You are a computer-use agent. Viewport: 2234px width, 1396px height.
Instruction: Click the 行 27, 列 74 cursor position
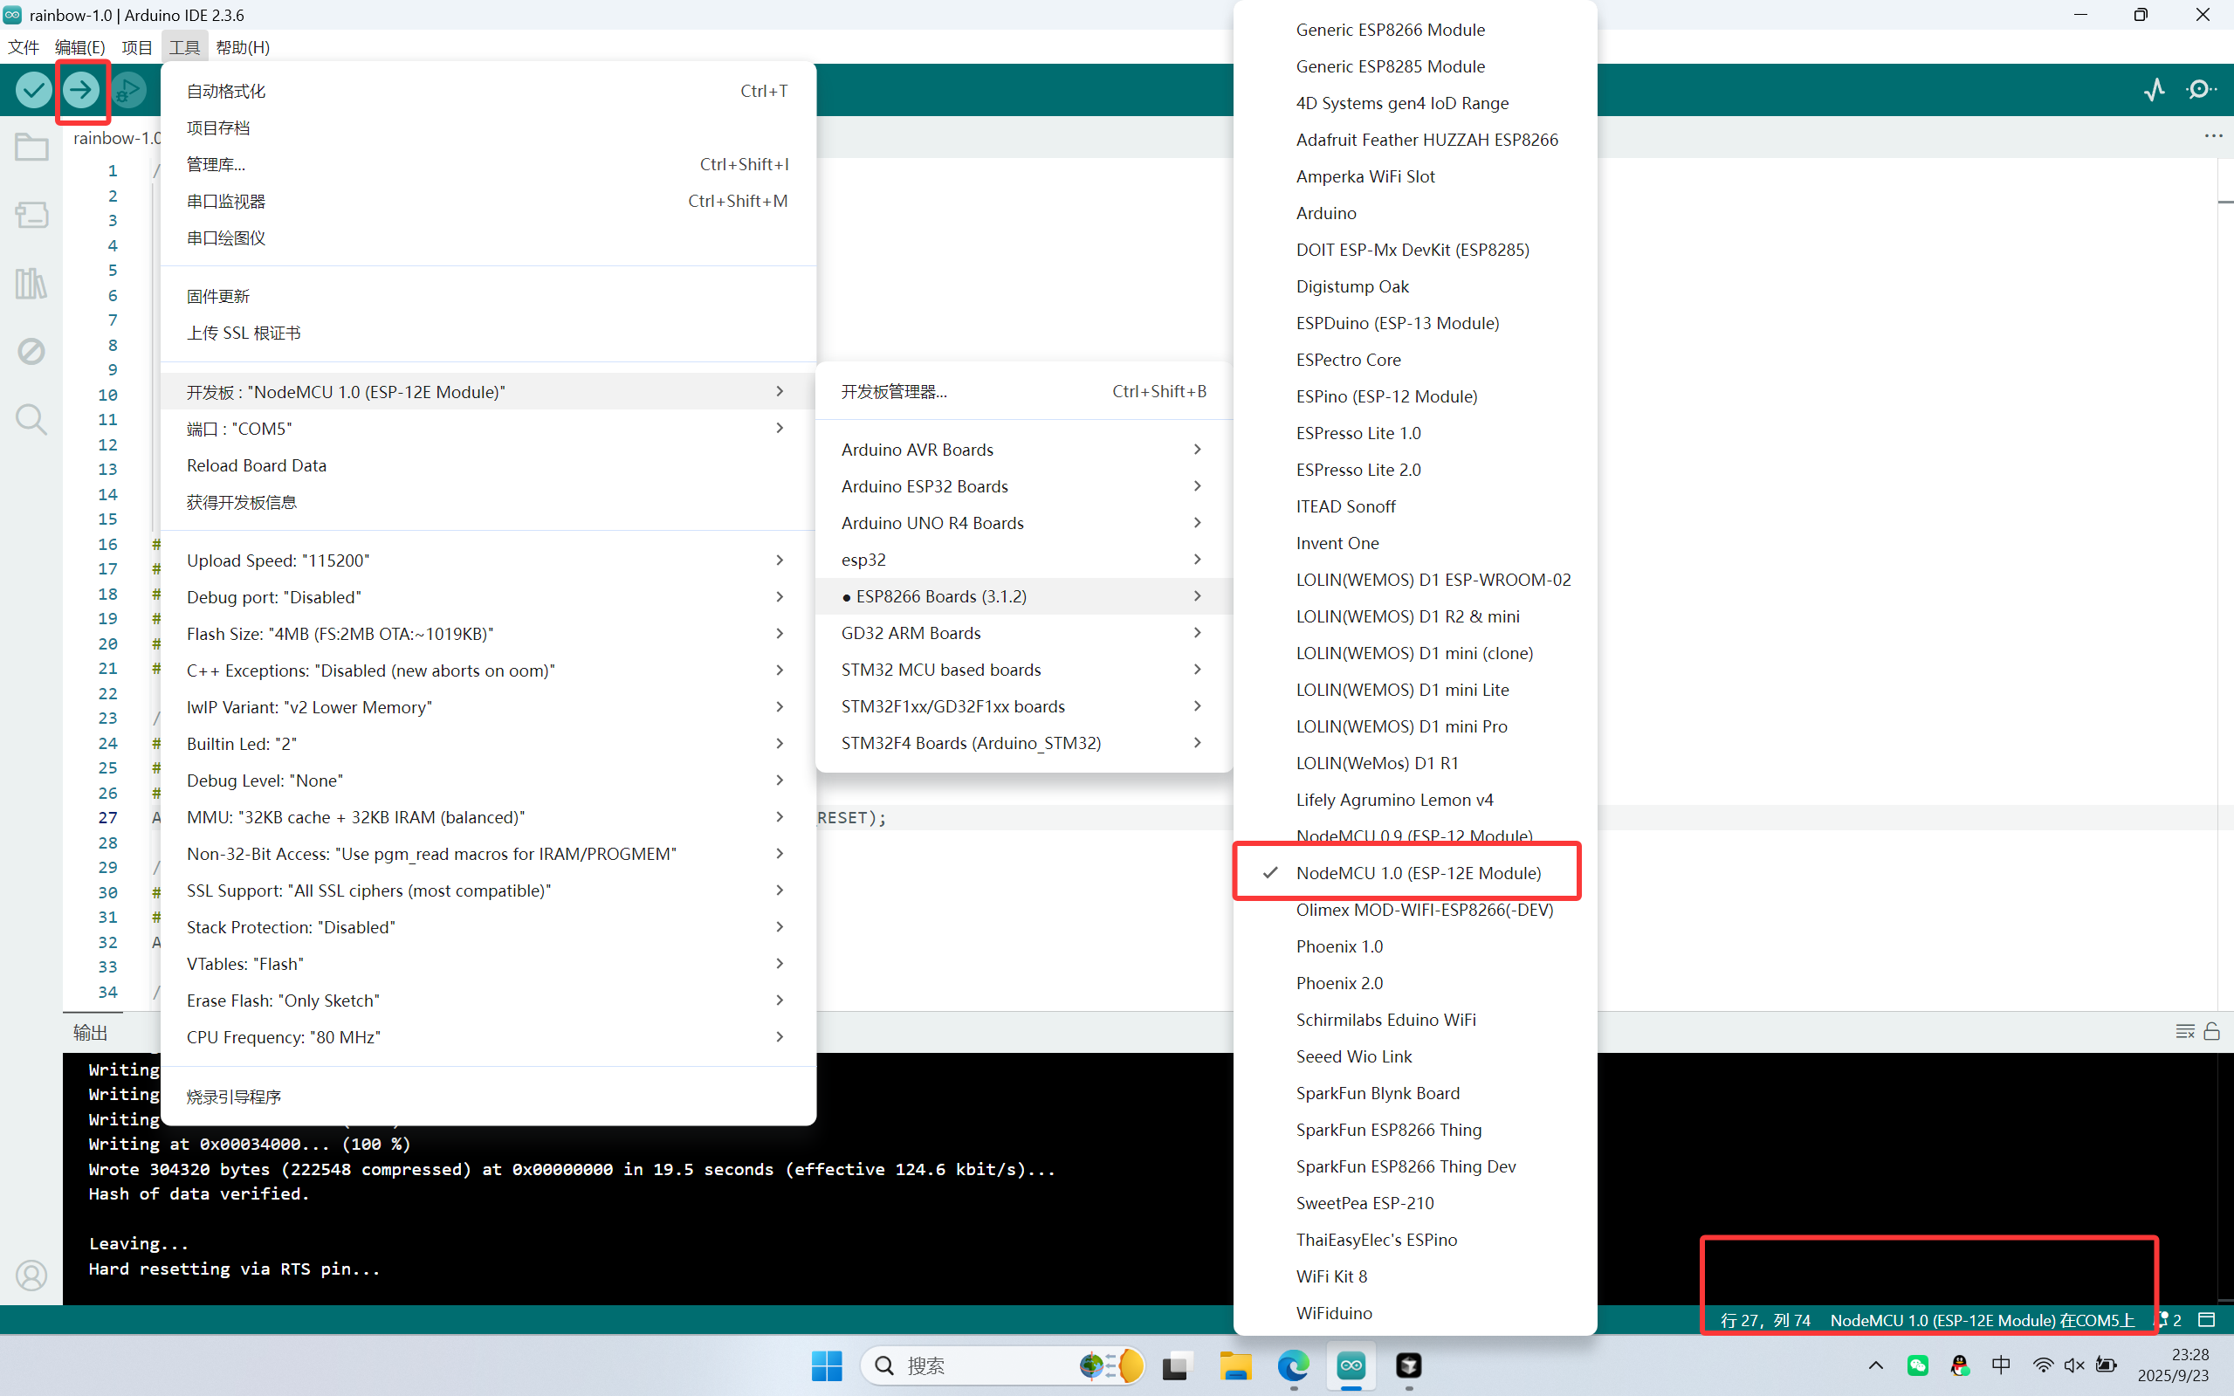(1765, 1320)
